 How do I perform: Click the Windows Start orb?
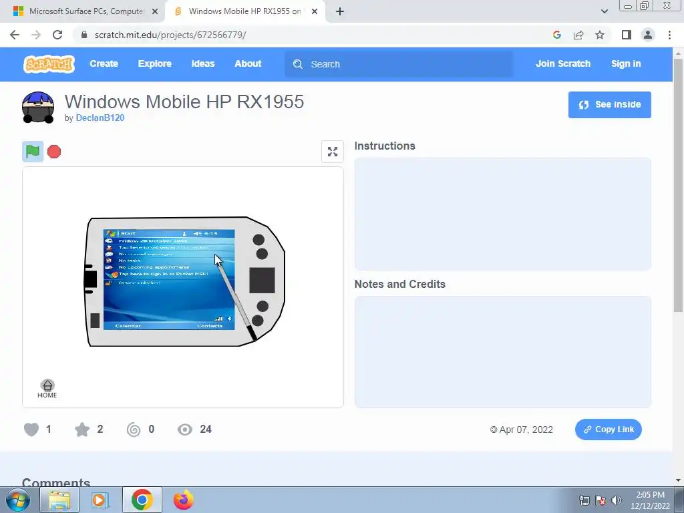tap(17, 500)
